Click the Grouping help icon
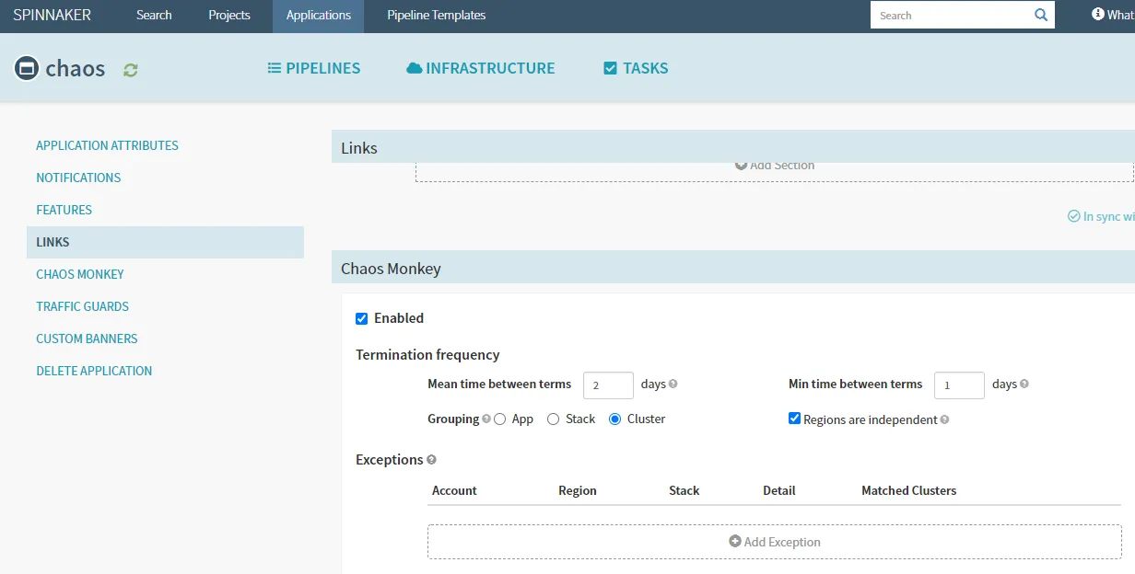1135x574 pixels. click(486, 419)
